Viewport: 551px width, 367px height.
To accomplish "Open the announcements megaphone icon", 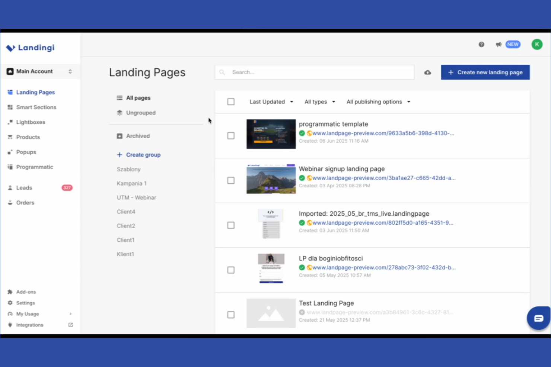I will (499, 44).
